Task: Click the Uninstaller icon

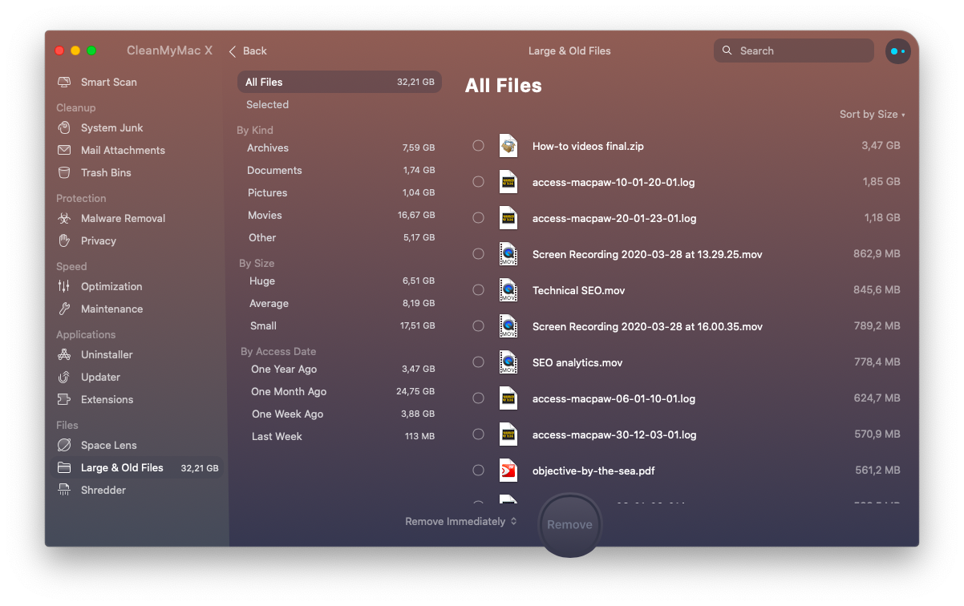Action: click(x=64, y=354)
